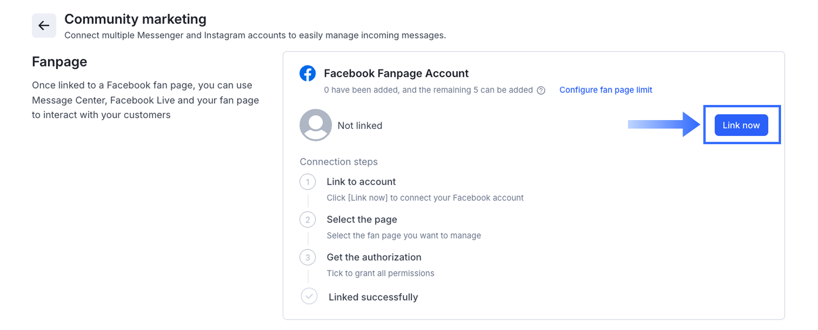Click the gray profile avatar placeholder
The width and height of the screenshot is (818, 330).
tap(316, 125)
